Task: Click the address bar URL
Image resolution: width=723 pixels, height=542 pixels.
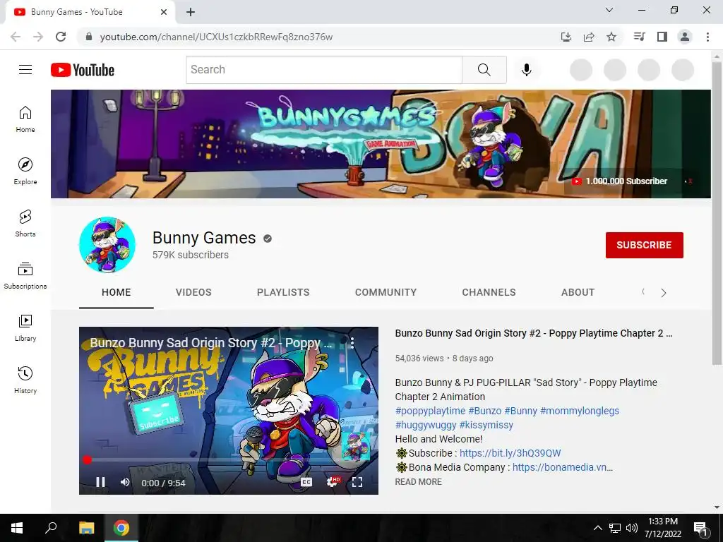Action: pos(216,37)
